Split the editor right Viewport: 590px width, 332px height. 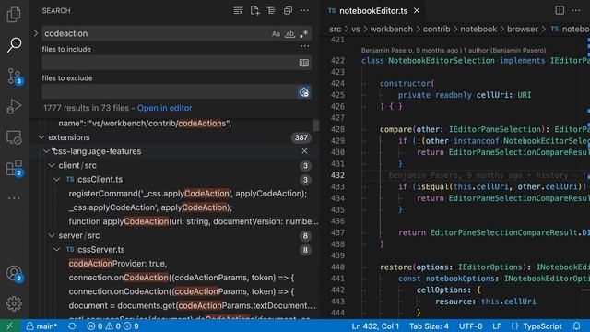(560, 10)
